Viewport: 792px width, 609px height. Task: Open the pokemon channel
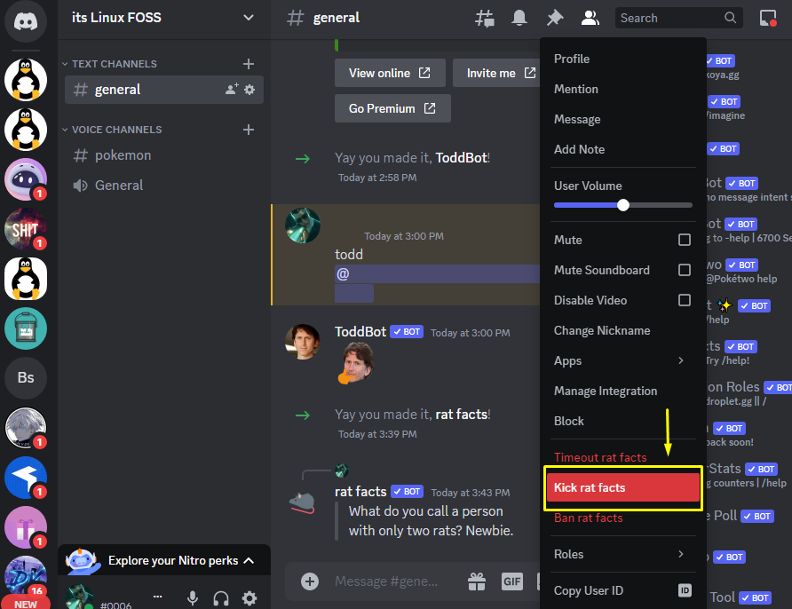[x=163, y=155]
